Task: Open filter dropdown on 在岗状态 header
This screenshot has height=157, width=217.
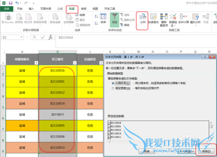Action: click(x=101, y=63)
